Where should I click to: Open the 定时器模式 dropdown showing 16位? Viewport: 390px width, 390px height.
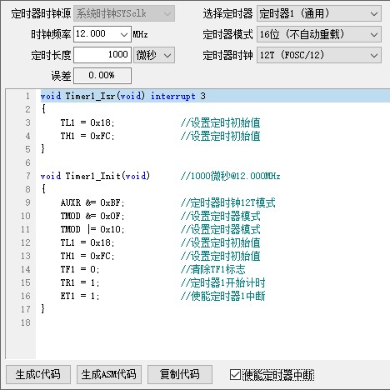[319, 34]
